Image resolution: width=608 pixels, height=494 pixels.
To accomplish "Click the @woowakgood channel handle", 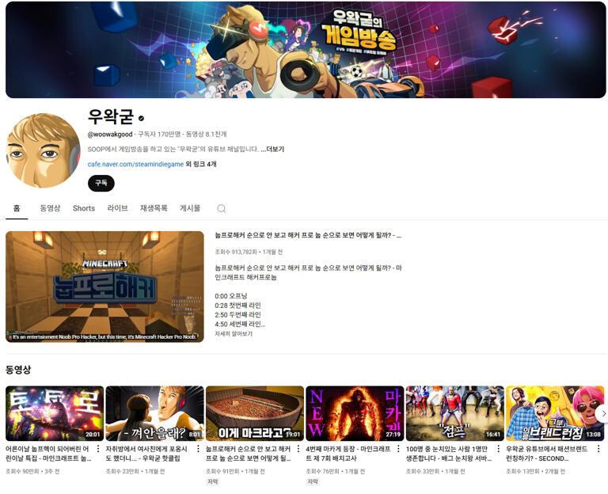I will pos(110,134).
